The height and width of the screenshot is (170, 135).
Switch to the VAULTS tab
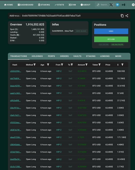tap(77, 56)
